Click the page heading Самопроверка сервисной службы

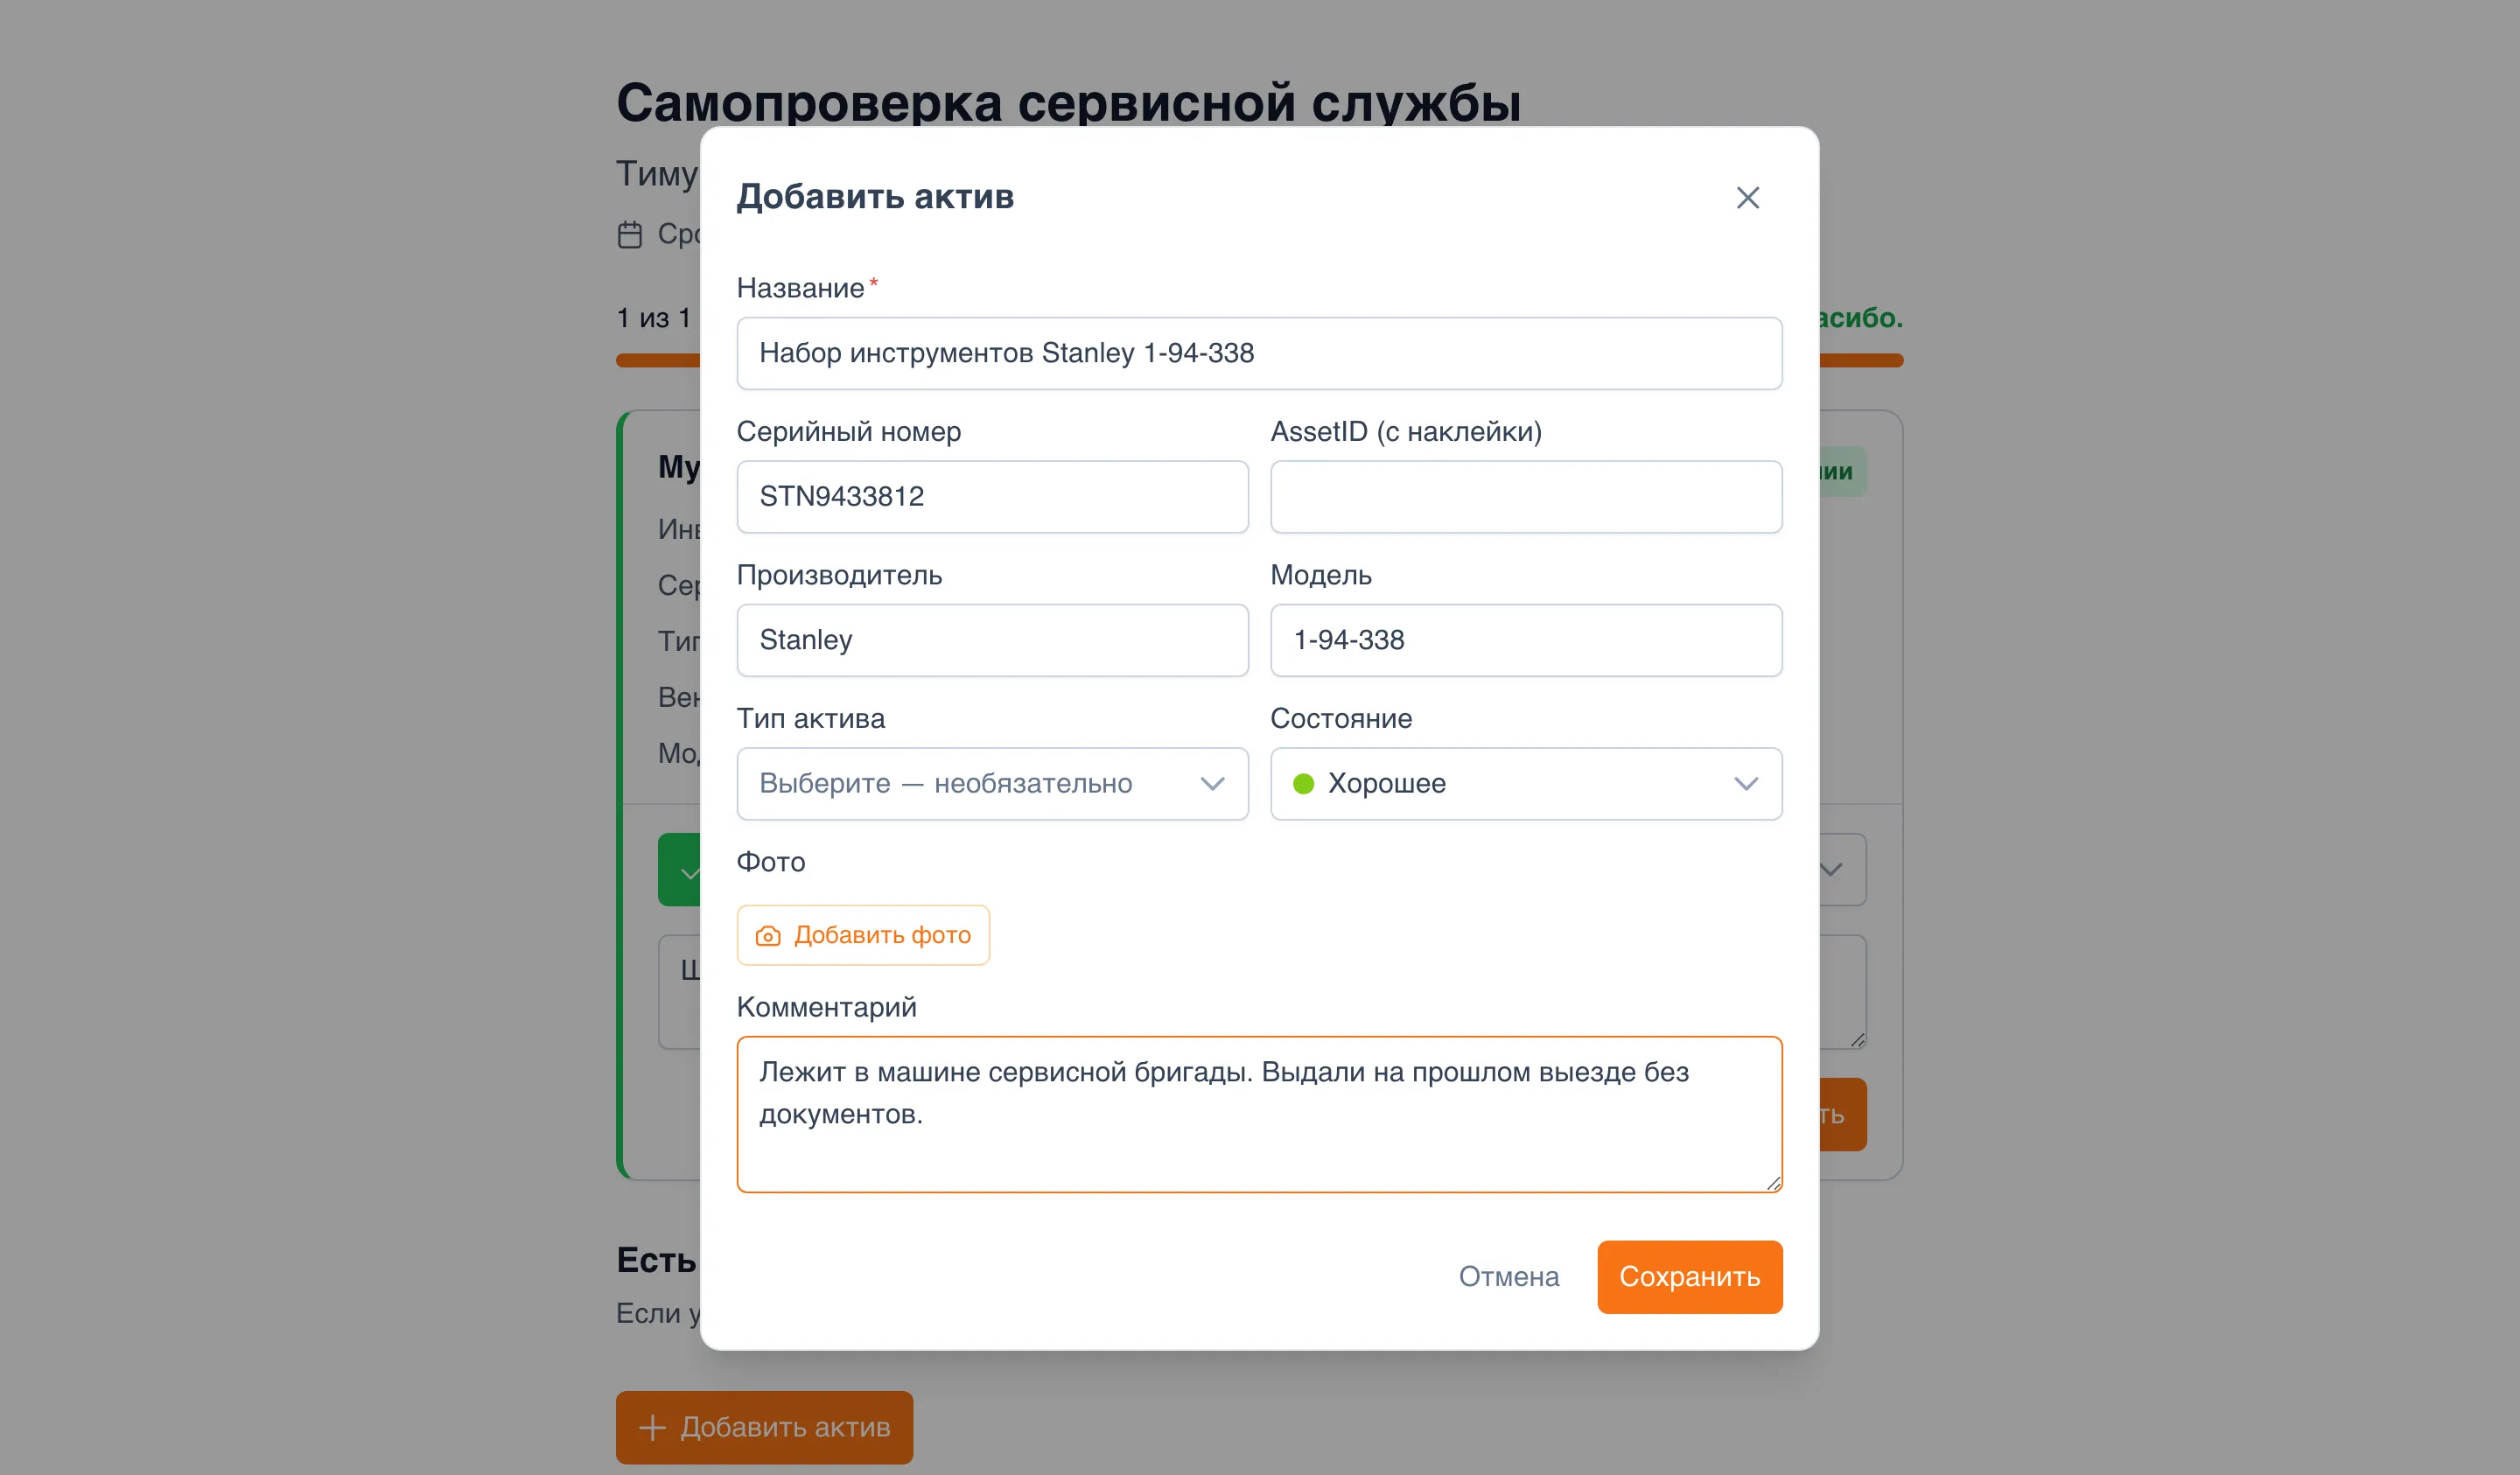(x=1068, y=103)
